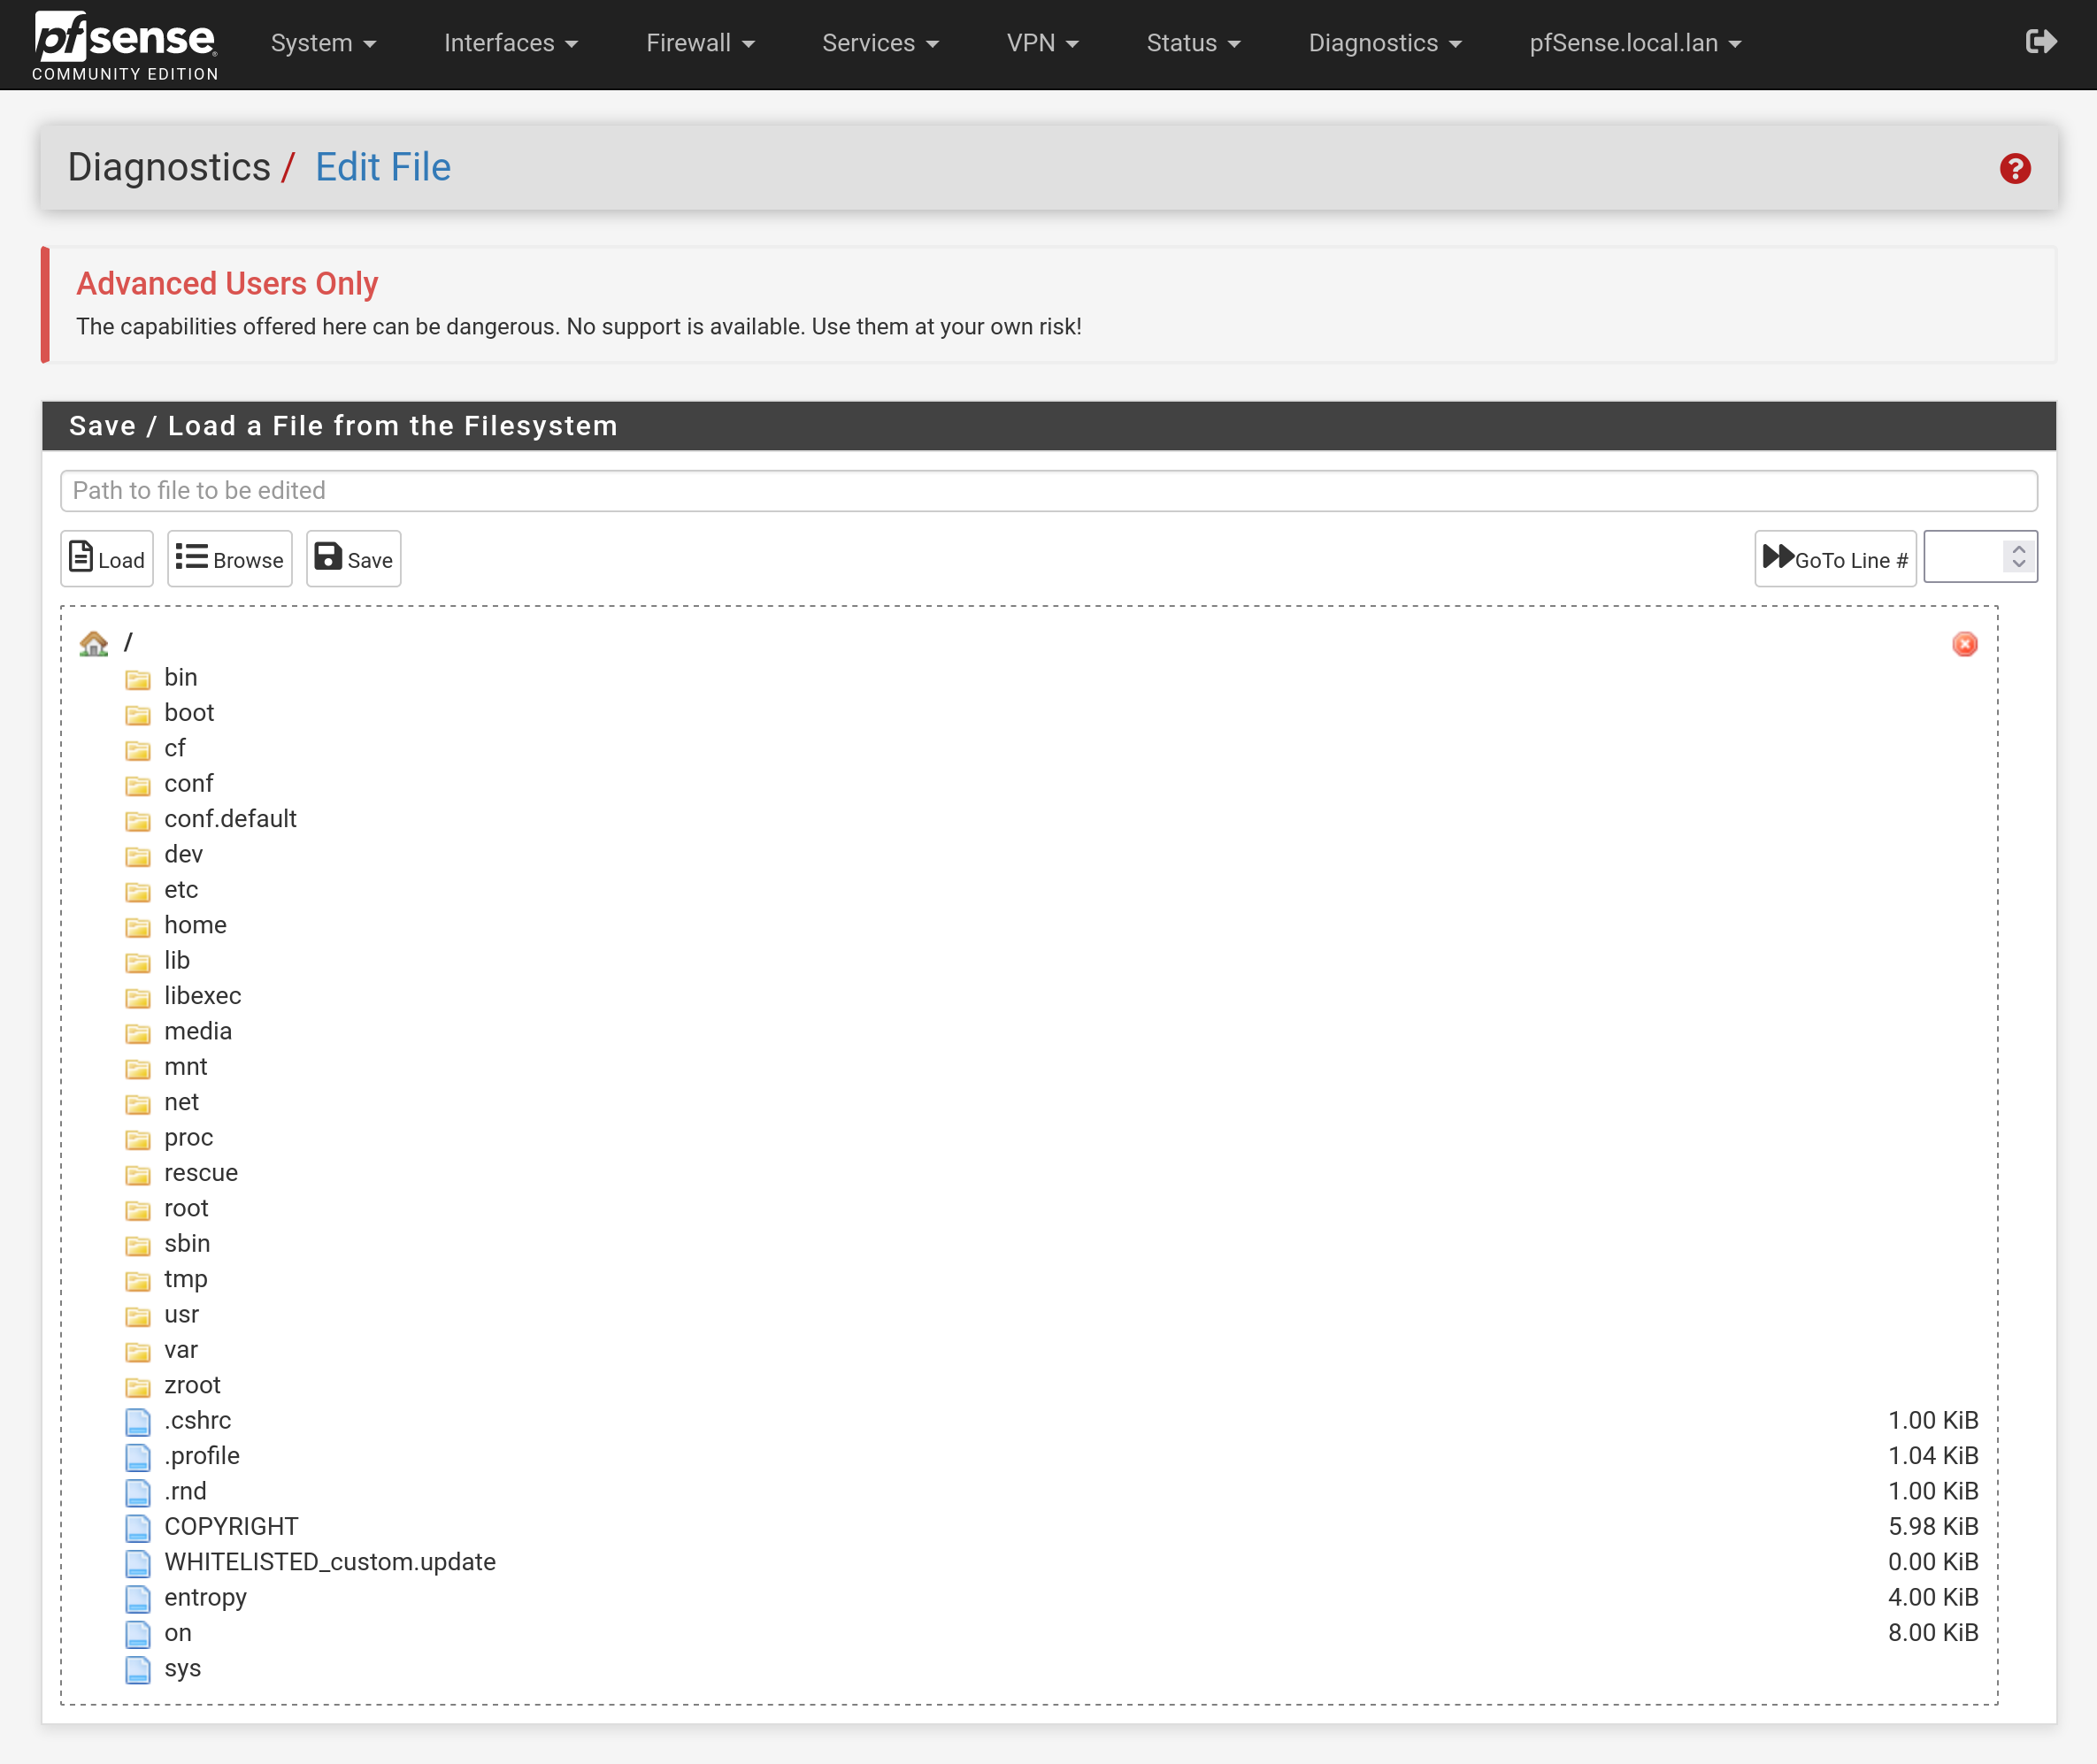Click the pfSense Community Edition logo
Viewport: 2097px width, 1764px height.
(125, 45)
